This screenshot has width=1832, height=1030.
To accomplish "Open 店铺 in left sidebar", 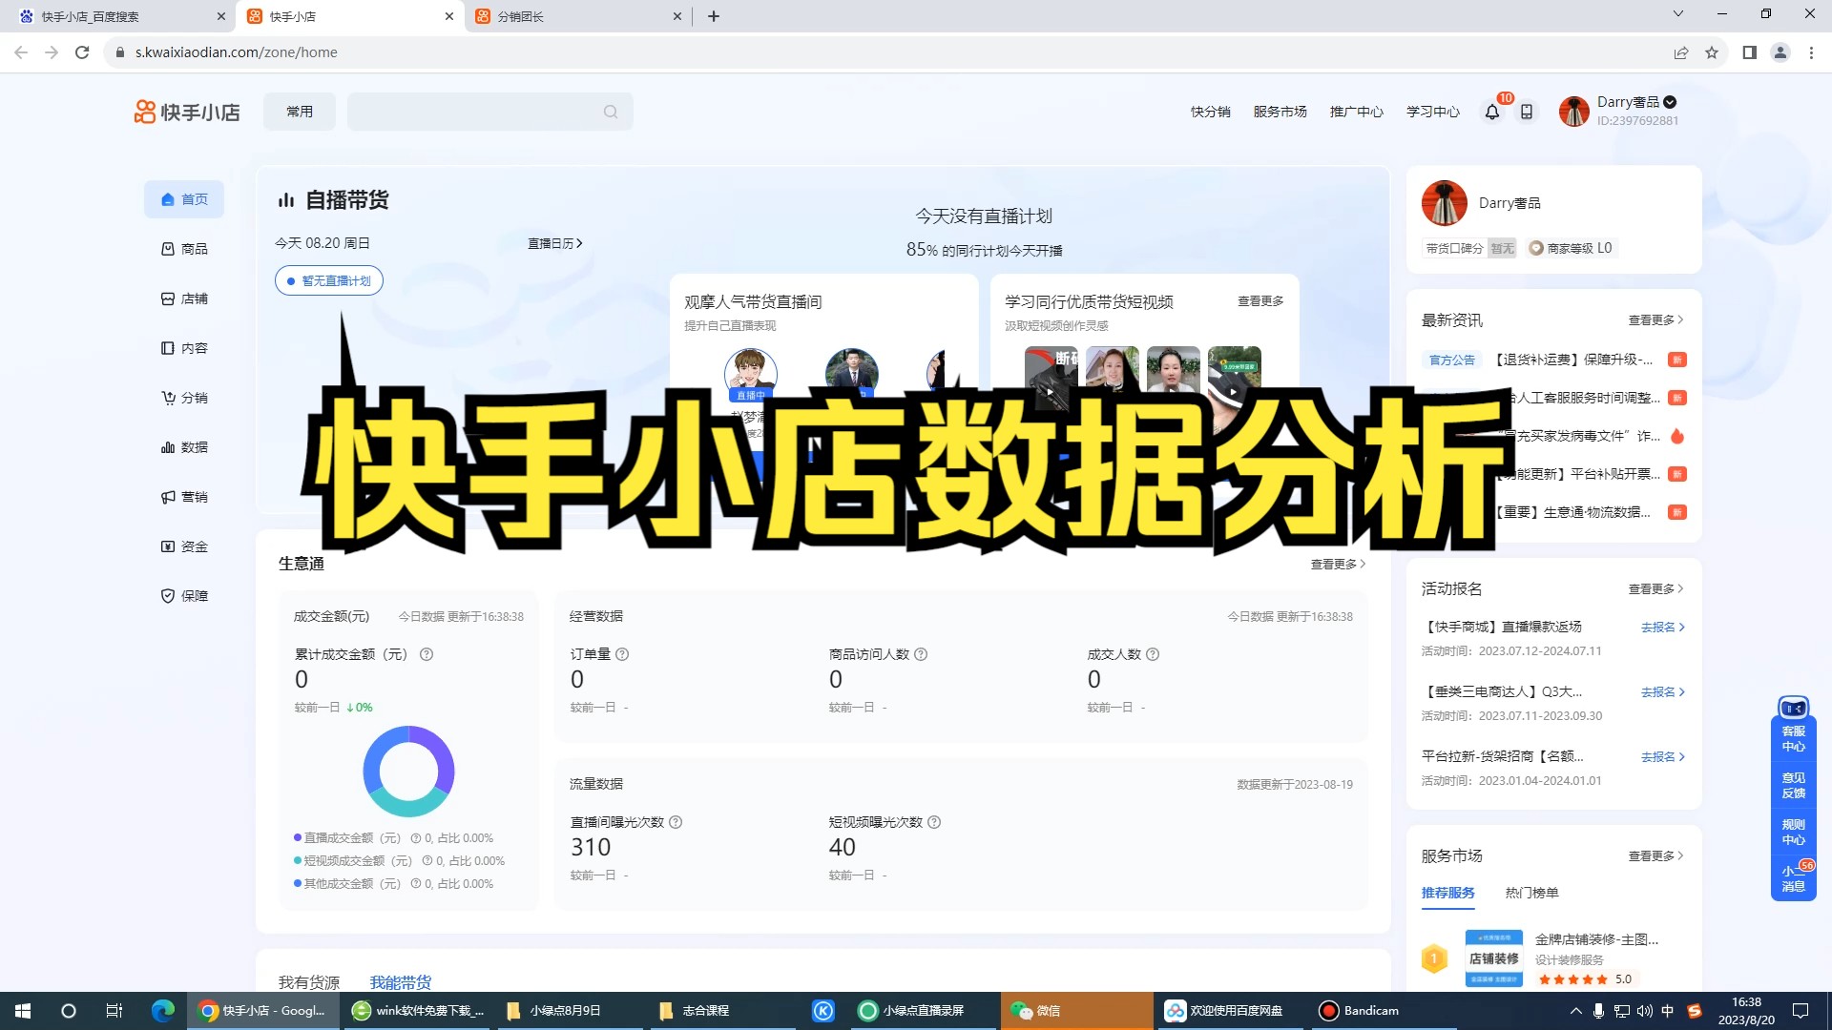I will 184,299.
